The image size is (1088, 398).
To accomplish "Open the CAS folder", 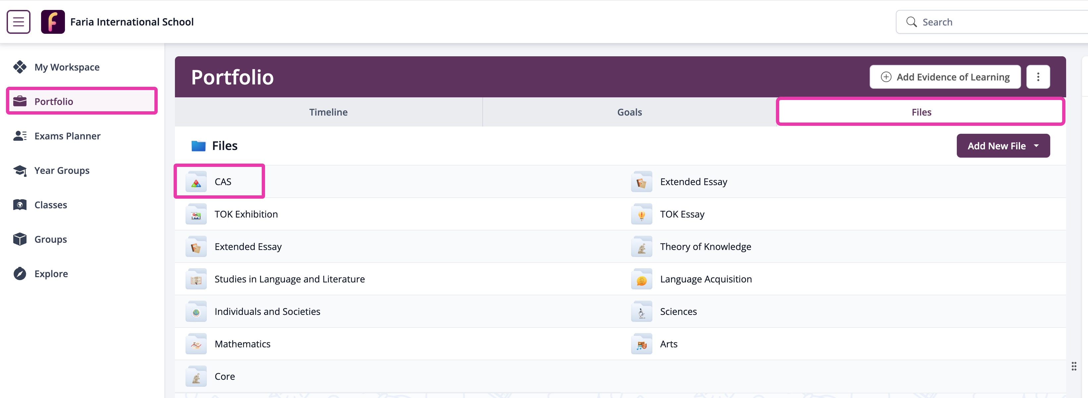I will (222, 182).
